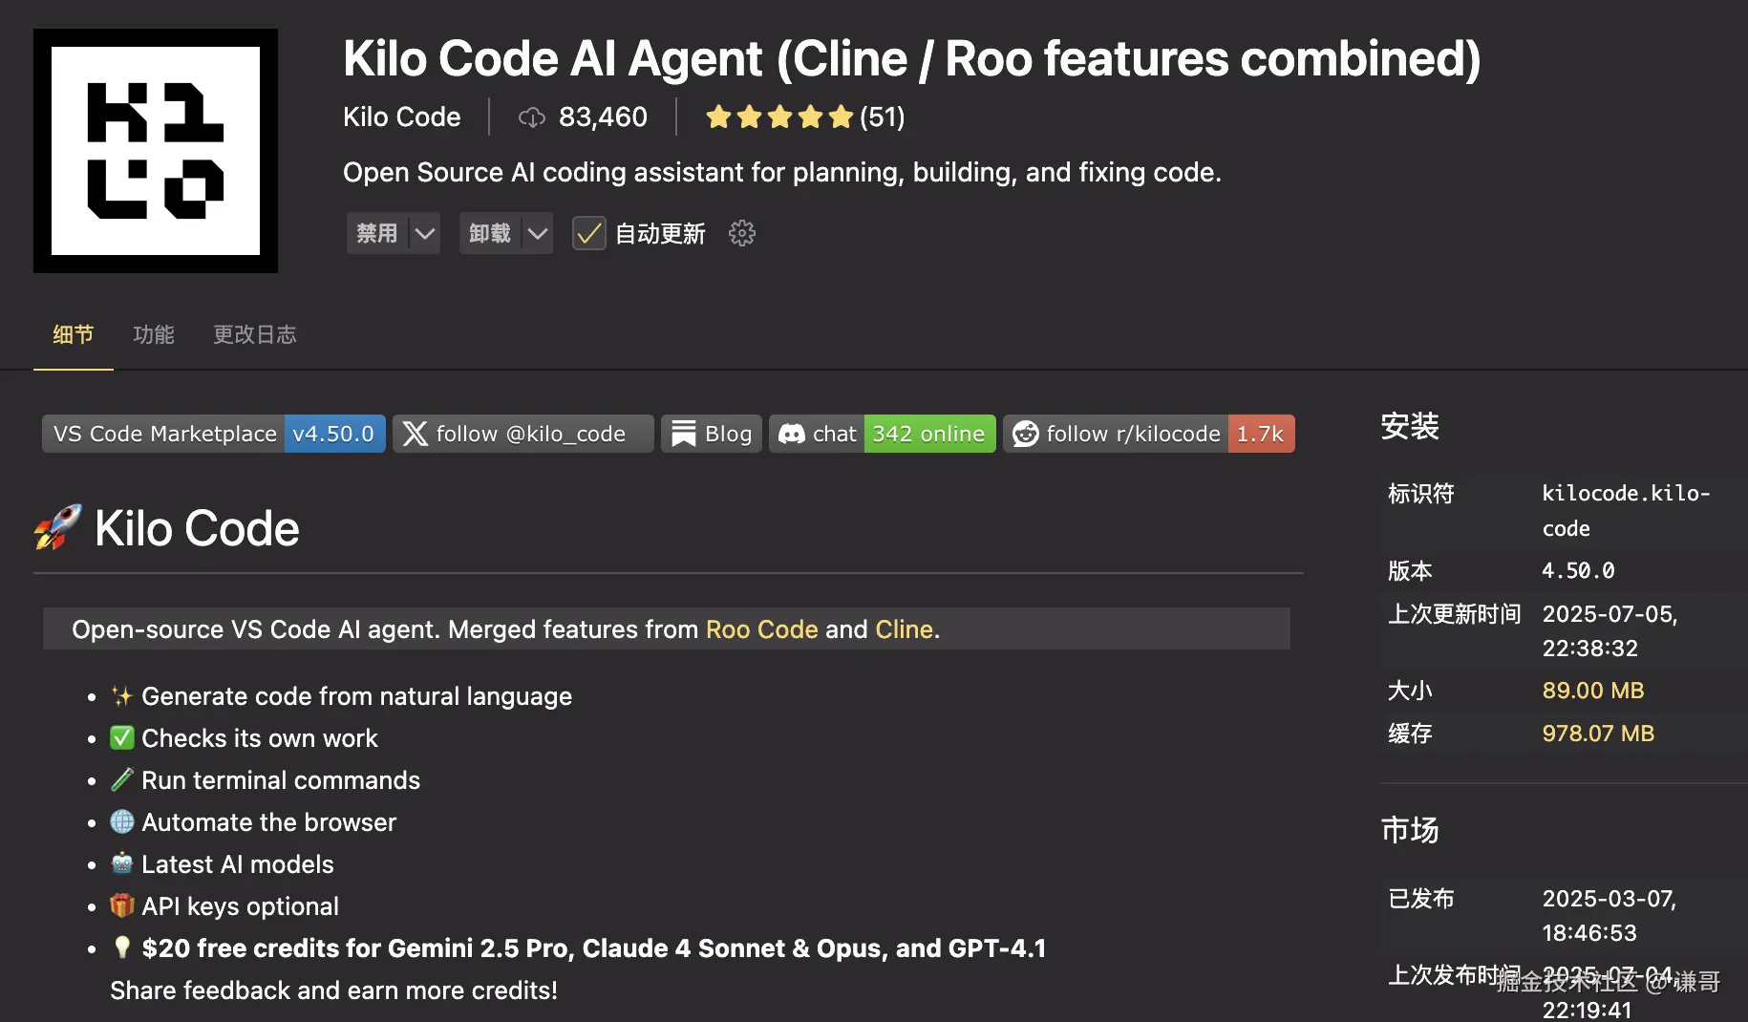Click the cloud download count icon
The width and height of the screenshot is (1748, 1022).
[531, 117]
